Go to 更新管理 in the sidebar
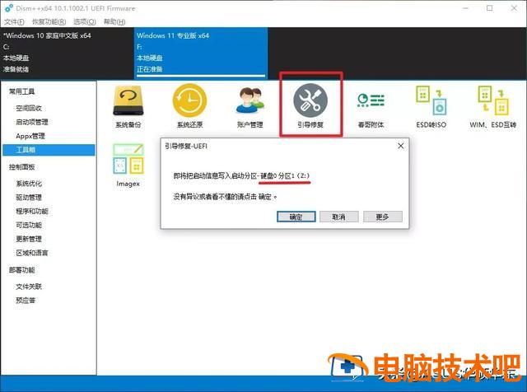Viewport: 527px width, 392px height. 29,239
